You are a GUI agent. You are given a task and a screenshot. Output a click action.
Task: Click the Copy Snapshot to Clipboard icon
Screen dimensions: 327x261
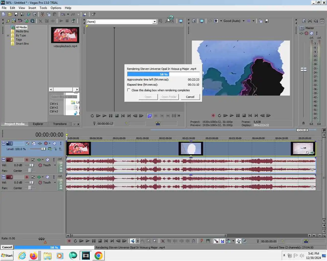(x=260, y=21)
